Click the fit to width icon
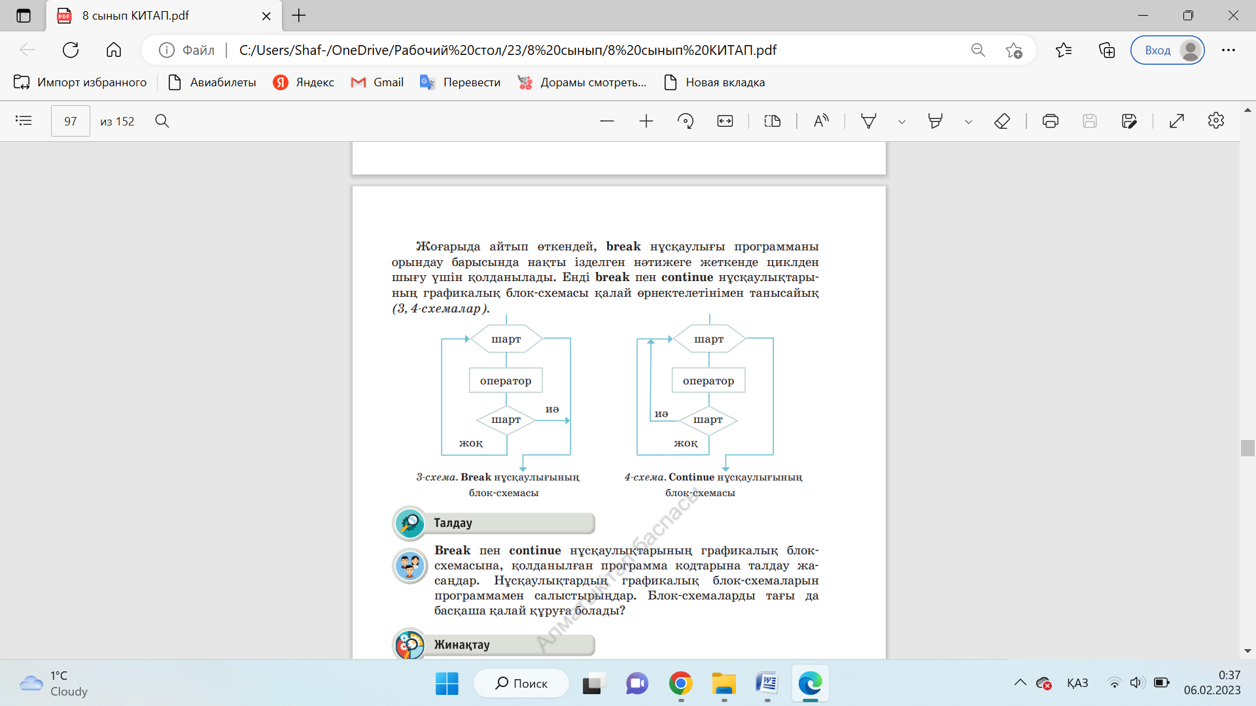The width and height of the screenshot is (1256, 706). tap(725, 121)
